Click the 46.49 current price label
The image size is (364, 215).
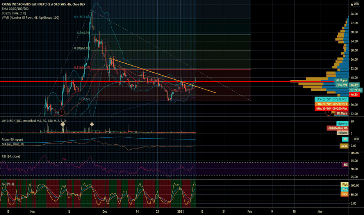(x=354, y=85)
